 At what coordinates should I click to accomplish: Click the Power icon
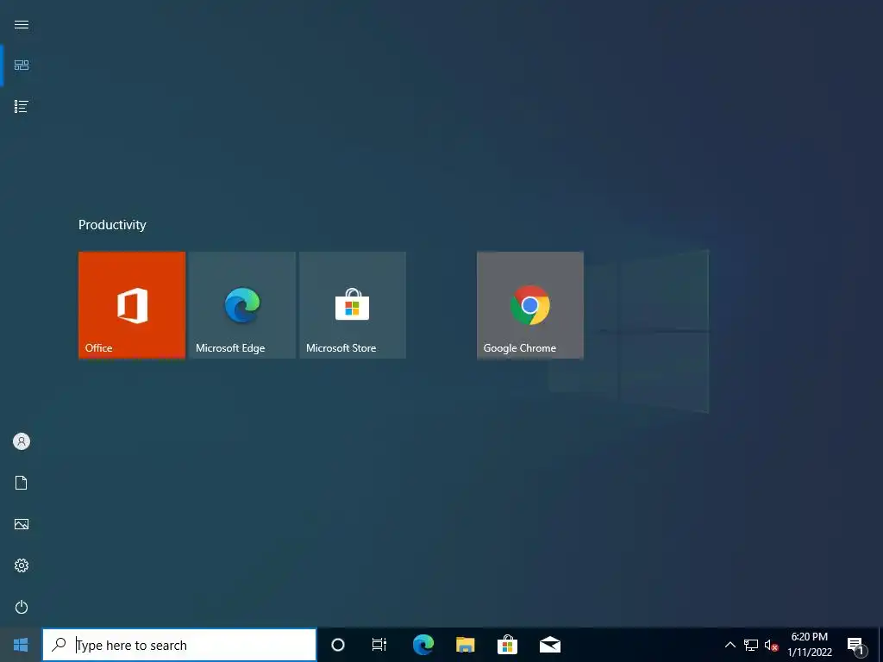click(x=22, y=607)
